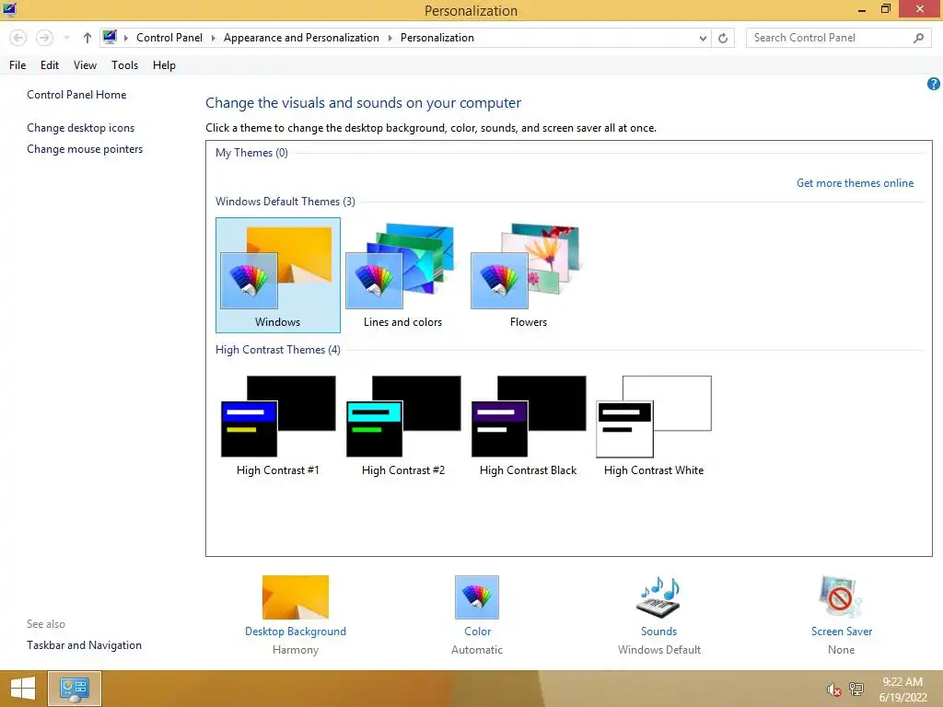Image resolution: width=943 pixels, height=707 pixels.
Task: Click Personalization breadcrumb segment
Action: [437, 37]
